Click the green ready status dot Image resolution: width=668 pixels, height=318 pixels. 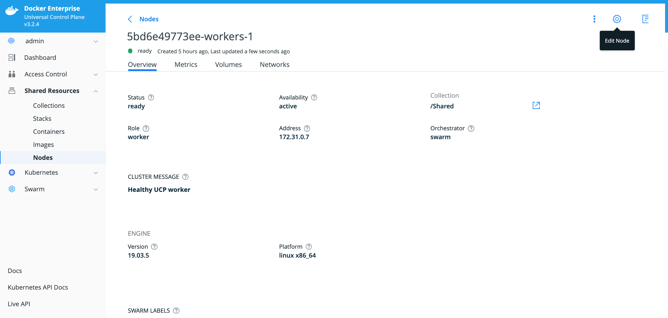pos(130,51)
